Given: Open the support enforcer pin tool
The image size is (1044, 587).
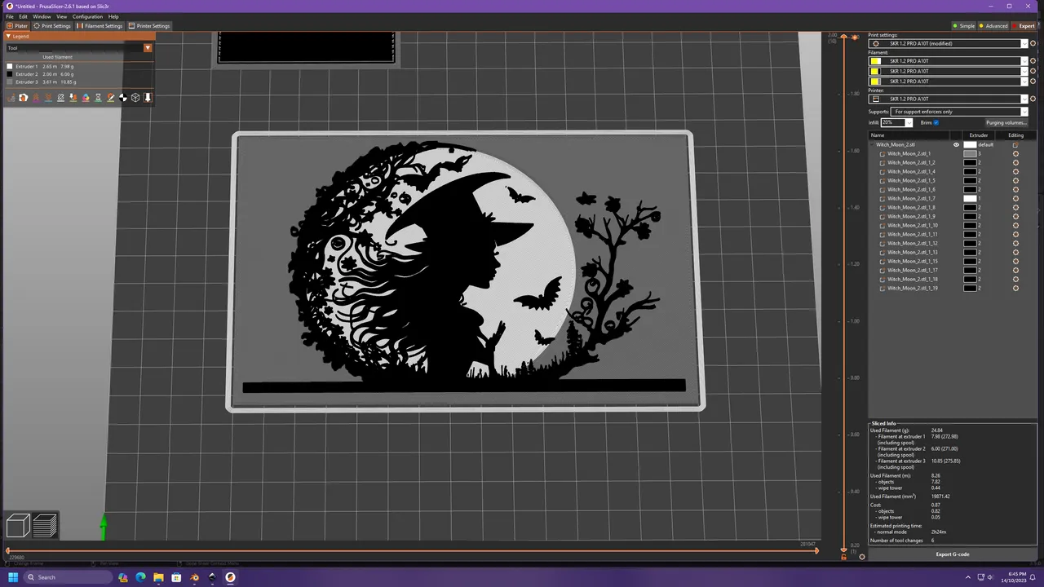Looking at the screenshot, I should [148, 97].
